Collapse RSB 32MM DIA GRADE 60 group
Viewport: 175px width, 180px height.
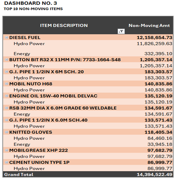[7, 108]
